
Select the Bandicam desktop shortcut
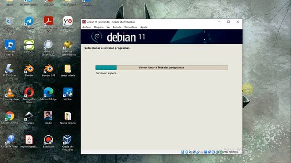pos(49,141)
